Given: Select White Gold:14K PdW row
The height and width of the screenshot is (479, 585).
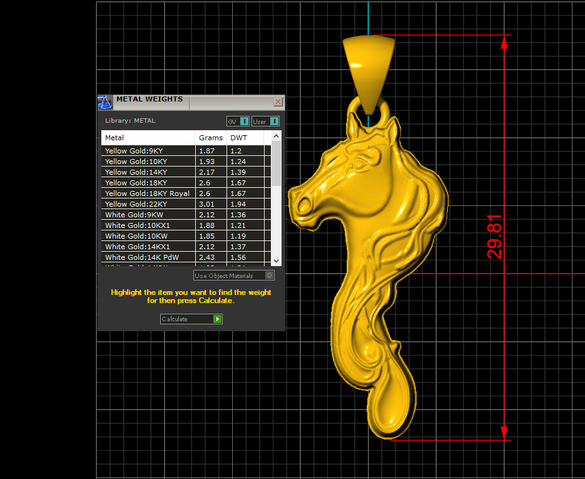Looking at the screenshot, I should [148, 257].
